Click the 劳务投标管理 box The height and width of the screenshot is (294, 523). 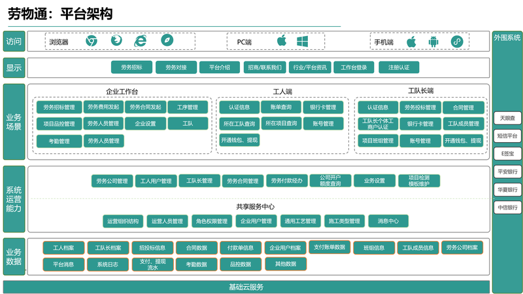pyautogui.click(x=420, y=107)
